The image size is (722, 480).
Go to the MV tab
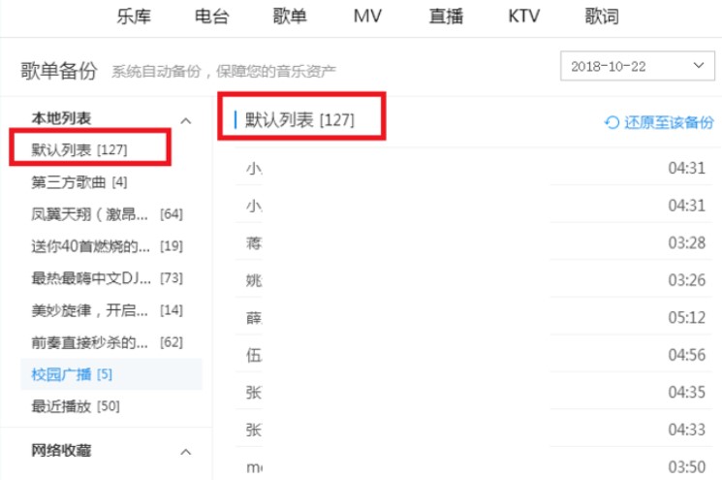point(367,16)
